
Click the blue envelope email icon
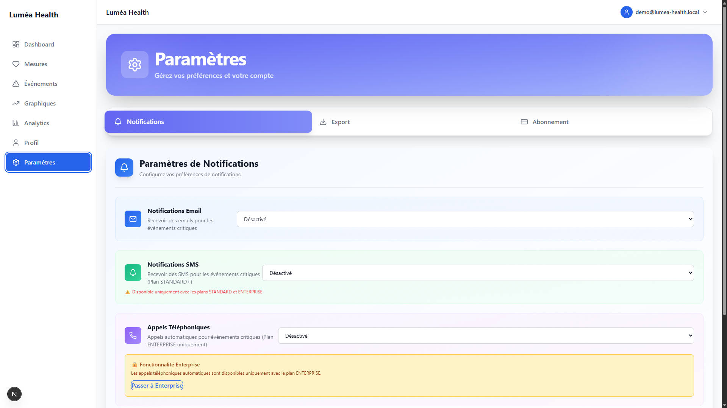pos(133,219)
